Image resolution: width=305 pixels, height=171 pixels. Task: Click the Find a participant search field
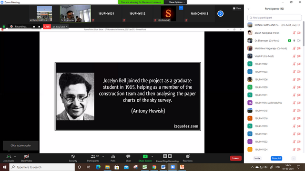274,18
